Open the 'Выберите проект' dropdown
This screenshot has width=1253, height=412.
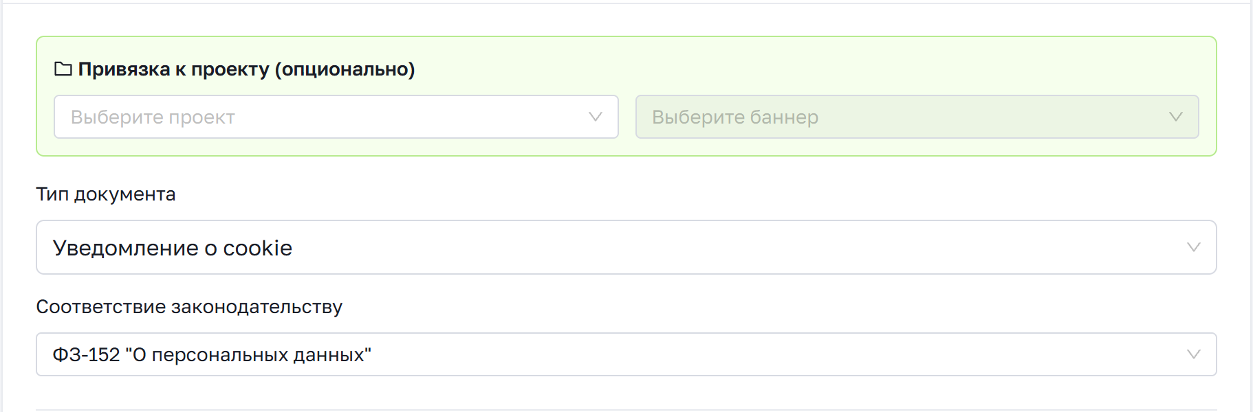[336, 117]
